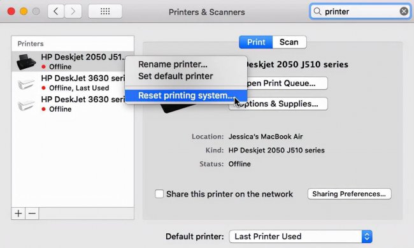This screenshot has height=248, width=414.
Task: Open the Default printer dropdown
Action: coord(301,237)
